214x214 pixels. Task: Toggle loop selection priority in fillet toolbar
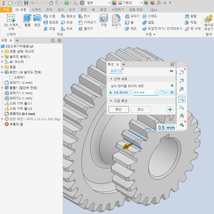(182, 108)
